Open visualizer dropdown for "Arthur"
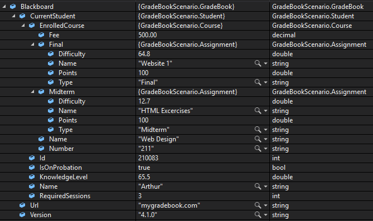373x221 pixels. [265, 186]
